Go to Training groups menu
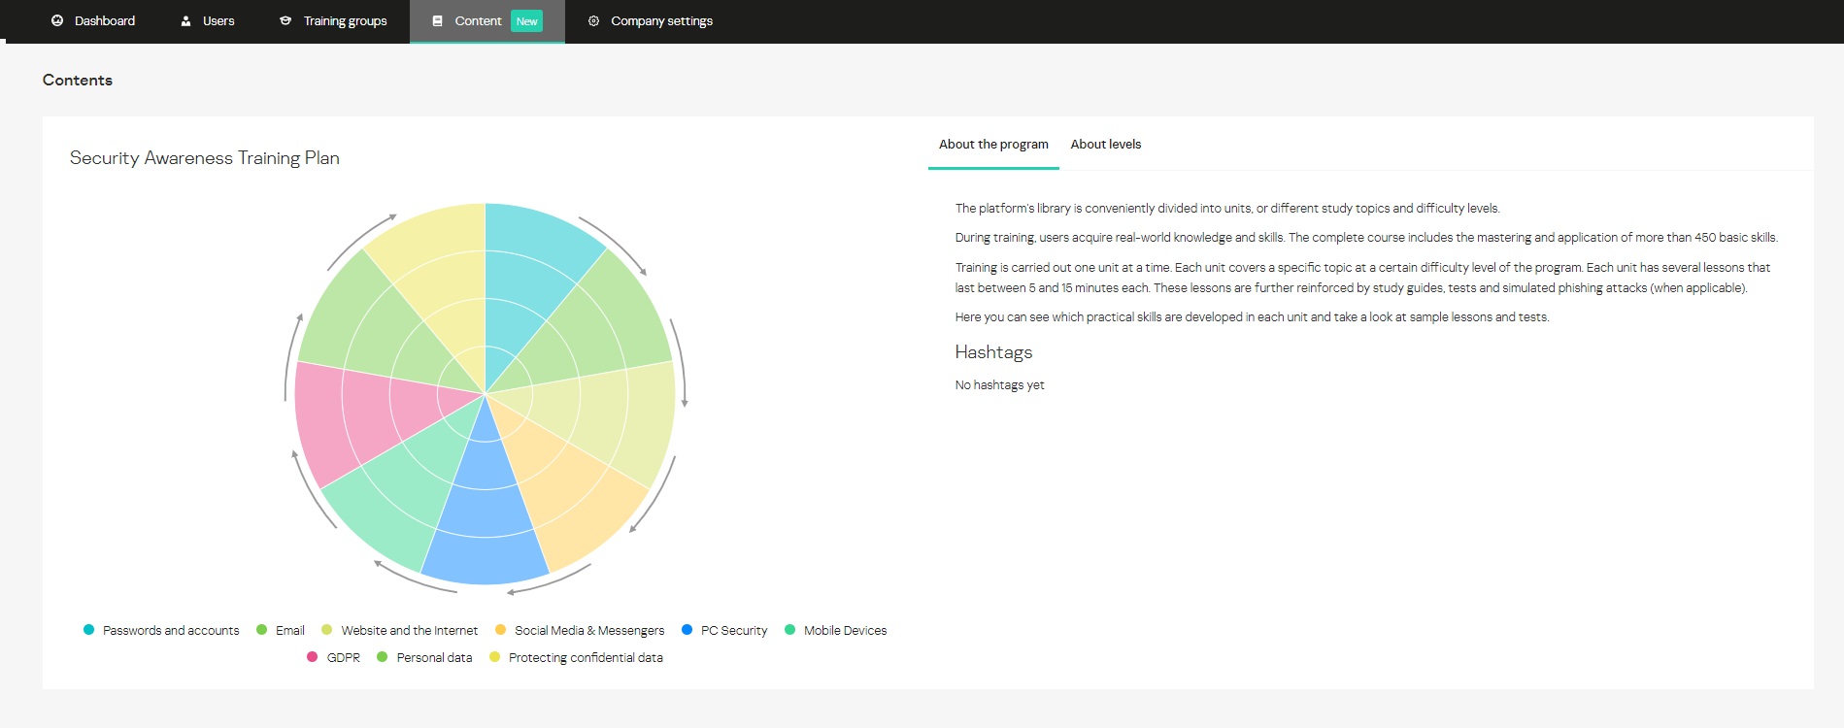The height and width of the screenshot is (728, 1844). tap(333, 20)
